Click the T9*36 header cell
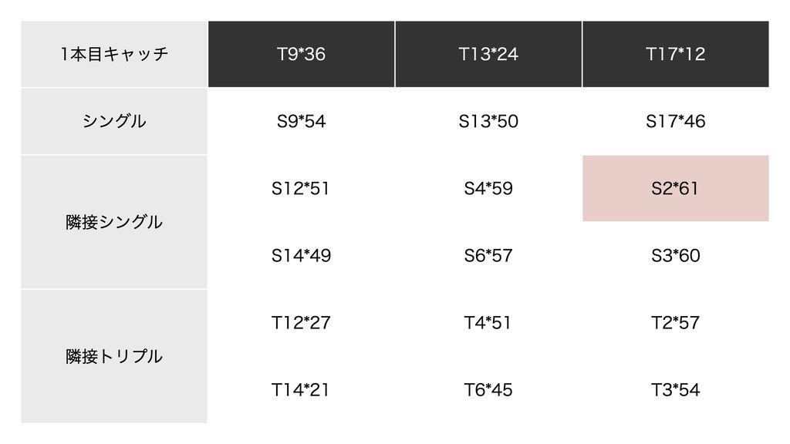This screenshot has height=444, width=790. [x=302, y=54]
